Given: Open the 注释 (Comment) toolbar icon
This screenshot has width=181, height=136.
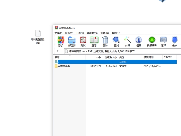Looking at the screenshot, I should 163,42.
